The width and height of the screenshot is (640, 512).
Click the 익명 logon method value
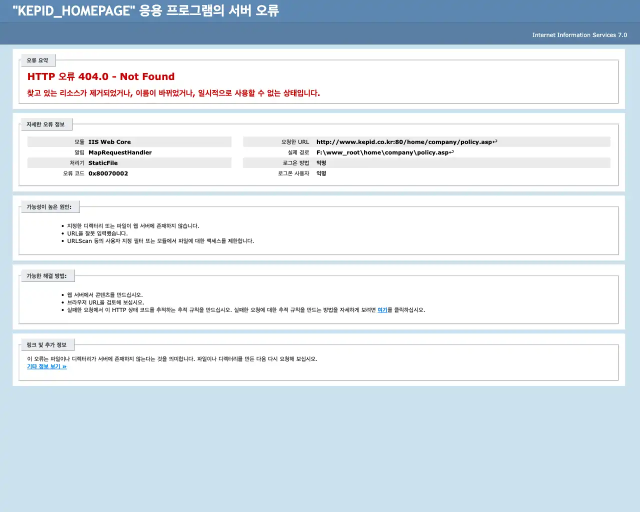pos(320,162)
